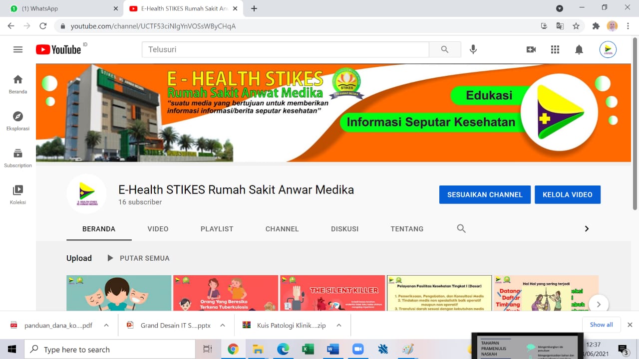Open Word from the taskbar
The height and width of the screenshot is (359, 639).
click(332, 349)
